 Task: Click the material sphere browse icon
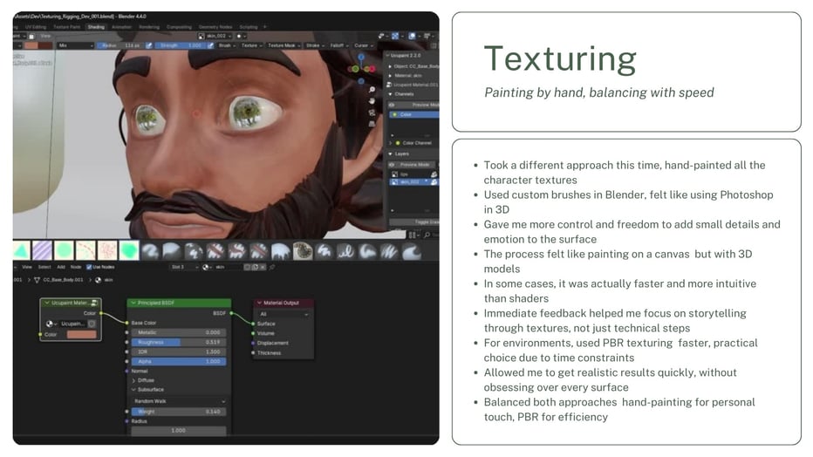tap(207, 268)
